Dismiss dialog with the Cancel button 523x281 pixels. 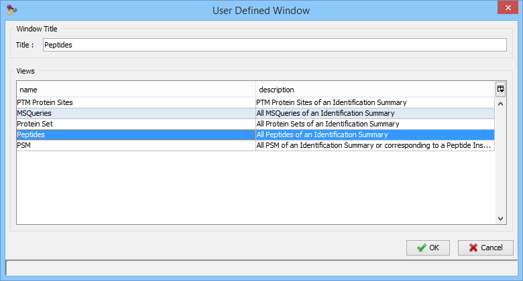click(485, 248)
